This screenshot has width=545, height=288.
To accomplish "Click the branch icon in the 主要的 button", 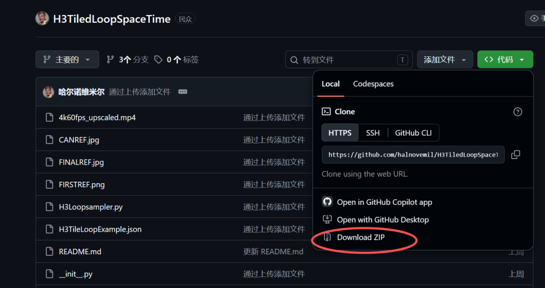I will coord(46,60).
